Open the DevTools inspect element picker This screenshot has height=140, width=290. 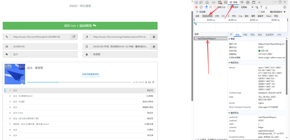click(x=196, y=2)
